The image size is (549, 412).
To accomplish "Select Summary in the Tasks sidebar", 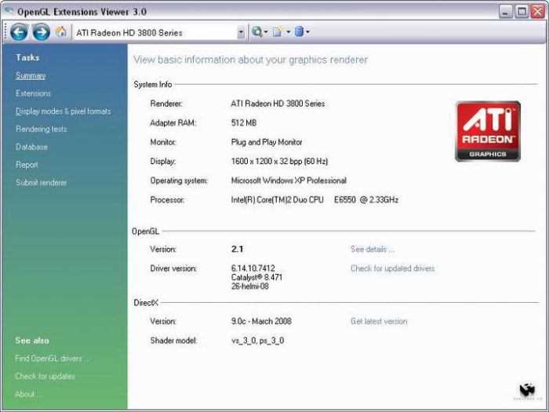I will (x=31, y=75).
